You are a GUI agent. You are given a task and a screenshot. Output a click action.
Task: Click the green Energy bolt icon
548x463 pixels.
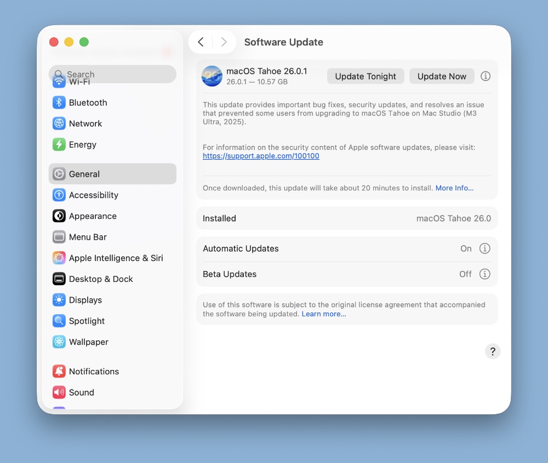pyautogui.click(x=59, y=144)
